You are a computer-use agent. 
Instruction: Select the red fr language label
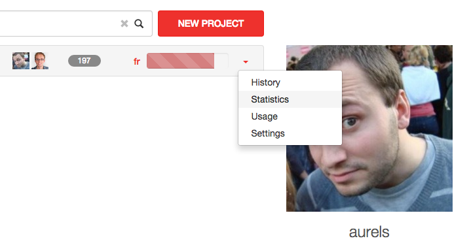click(137, 61)
